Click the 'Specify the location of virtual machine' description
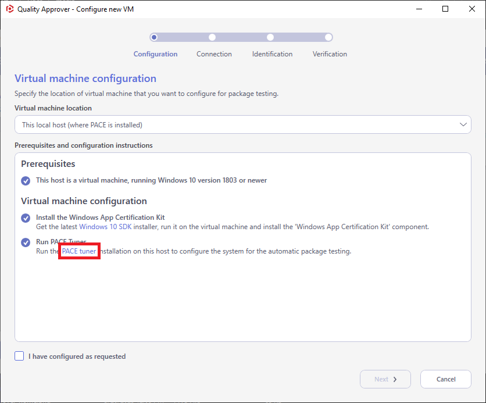 tap(146, 93)
